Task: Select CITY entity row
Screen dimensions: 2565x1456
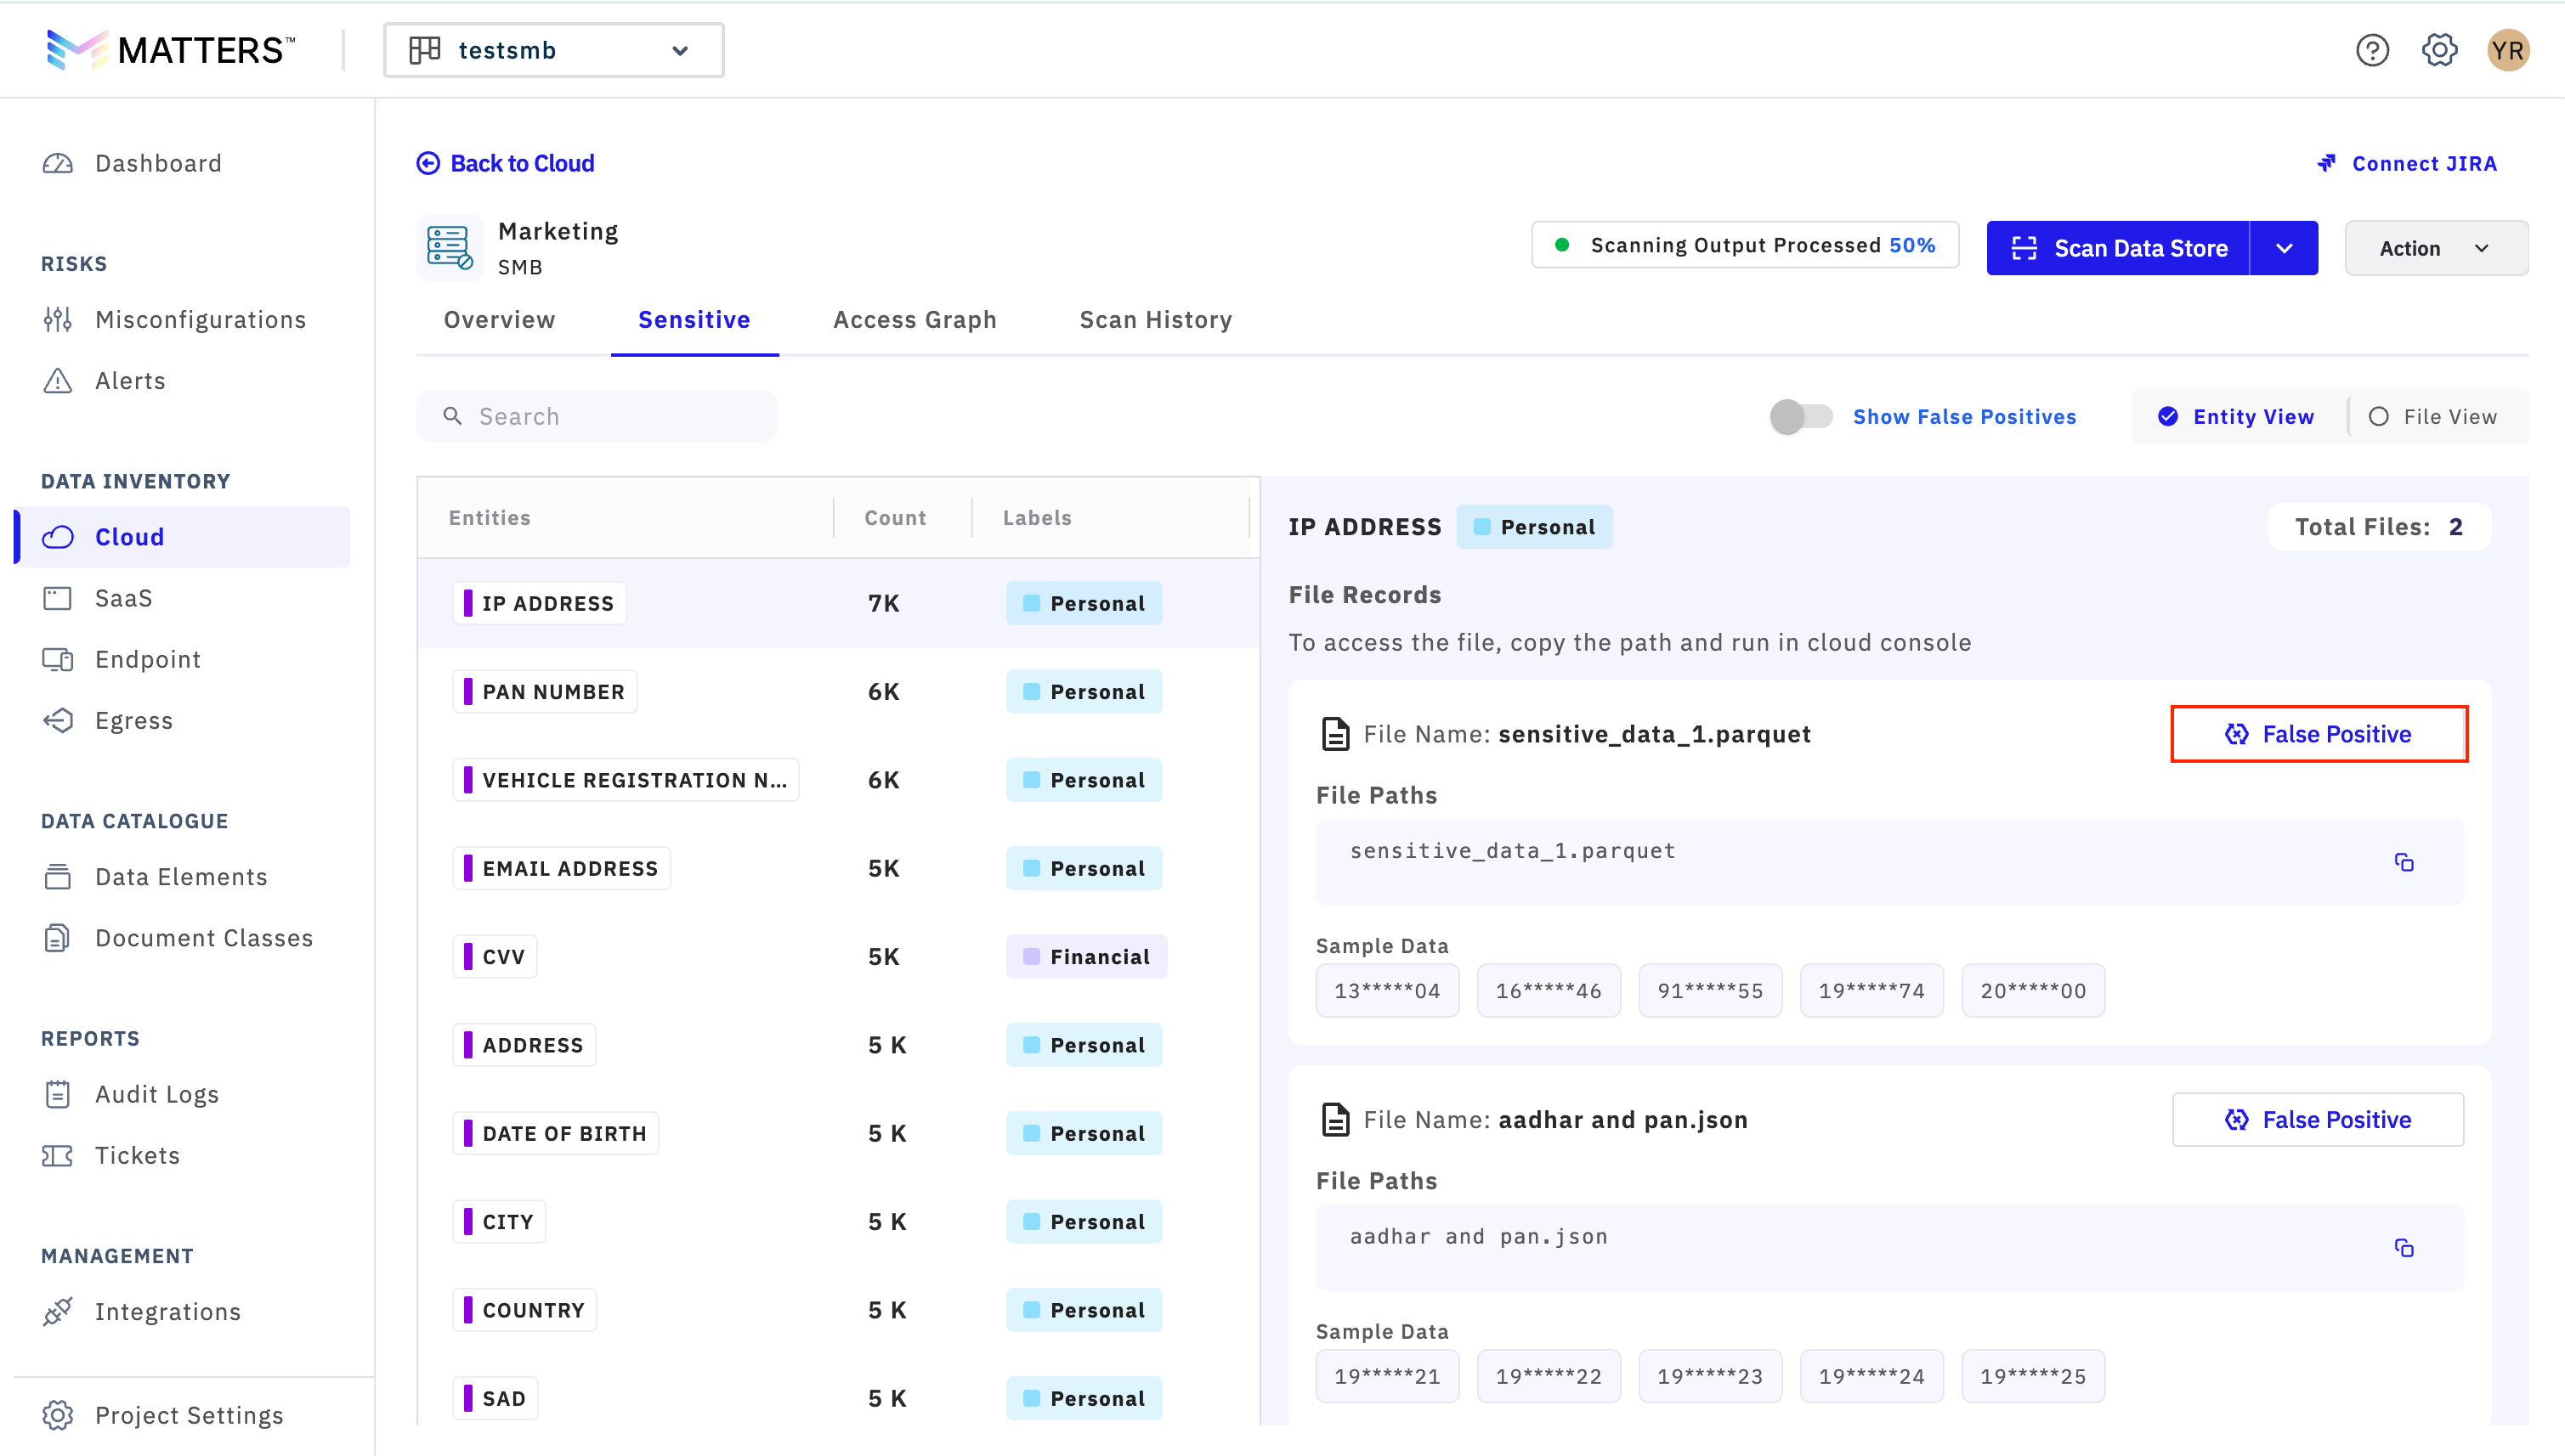Action: coord(838,1221)
